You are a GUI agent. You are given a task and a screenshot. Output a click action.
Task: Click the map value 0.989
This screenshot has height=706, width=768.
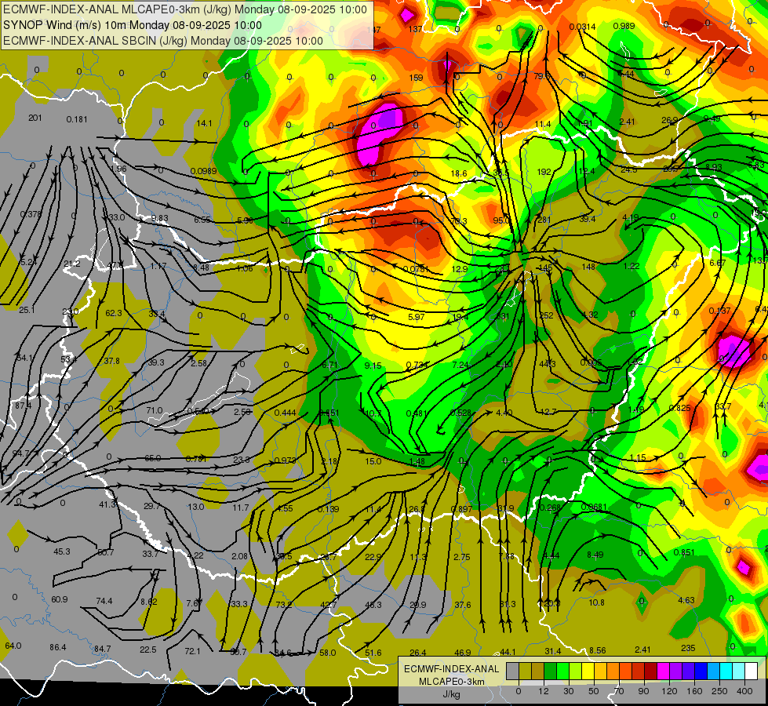tap(624, 26)
